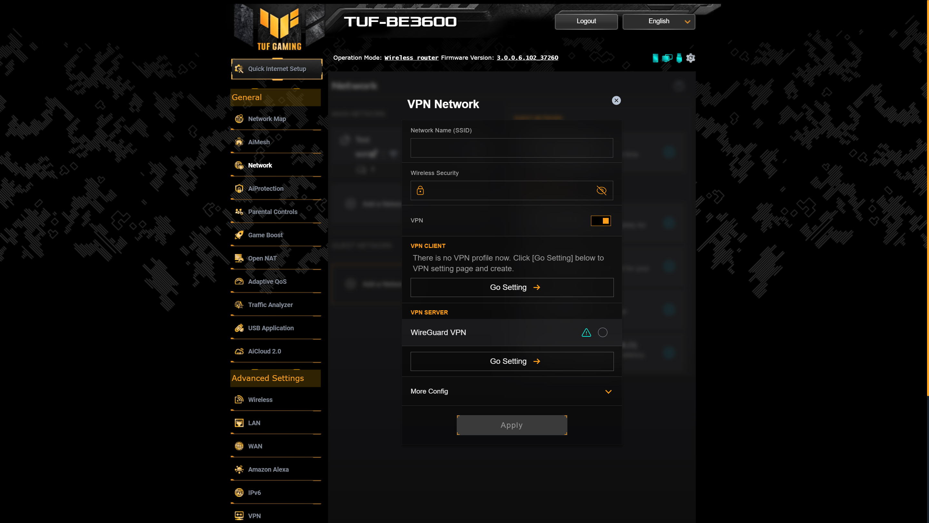
Task: Click the WAN navigation link
Action: click(255, 446)
